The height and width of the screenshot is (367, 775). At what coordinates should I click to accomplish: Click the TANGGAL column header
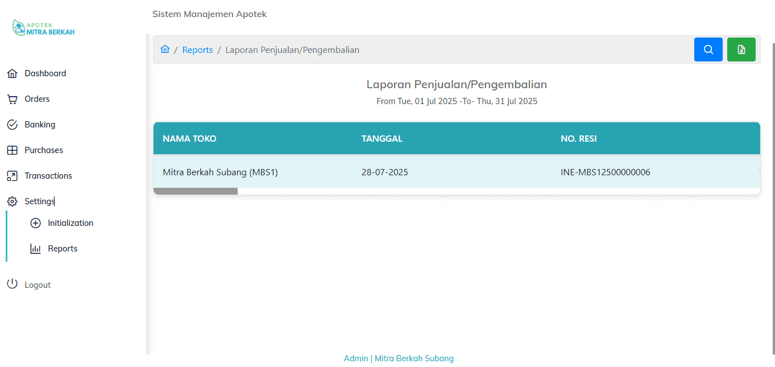coord(382,139)
